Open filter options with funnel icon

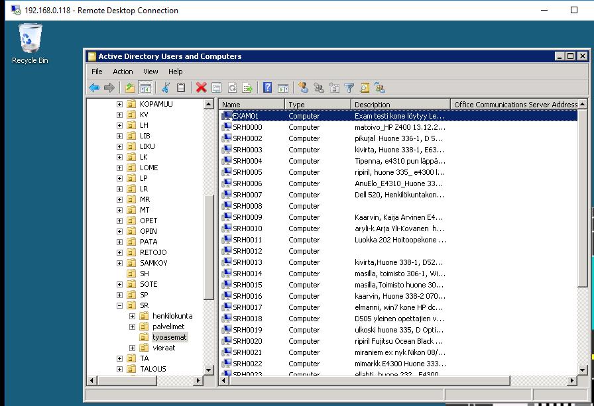[x=349, y=88]
